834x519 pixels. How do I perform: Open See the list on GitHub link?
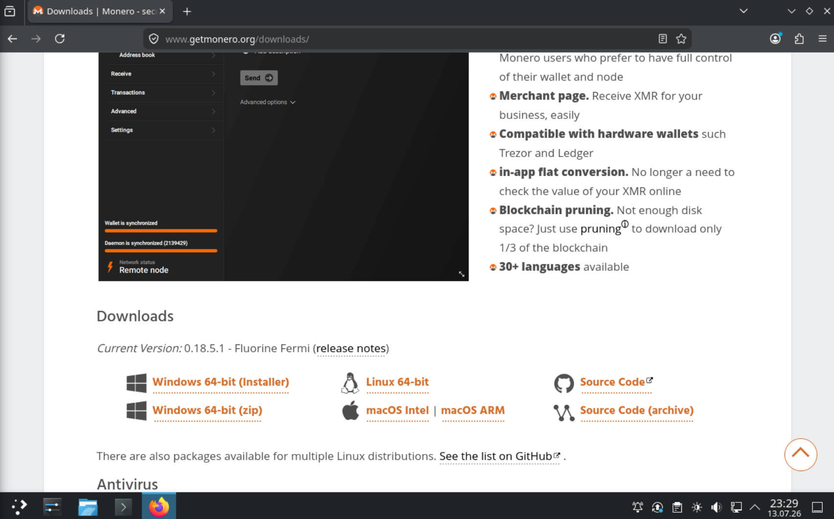tap(500, 456)
